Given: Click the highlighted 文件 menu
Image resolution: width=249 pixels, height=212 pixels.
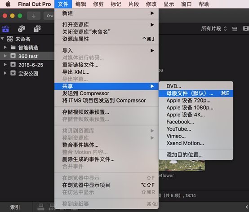Looking at the screenshot, I should (63, 4).
